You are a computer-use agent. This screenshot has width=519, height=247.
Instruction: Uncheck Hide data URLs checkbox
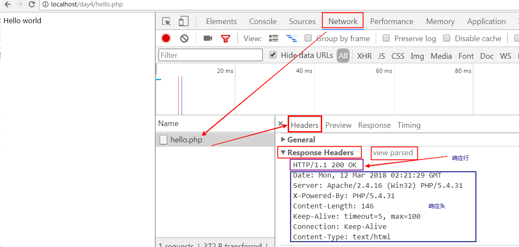click(273, 55)
